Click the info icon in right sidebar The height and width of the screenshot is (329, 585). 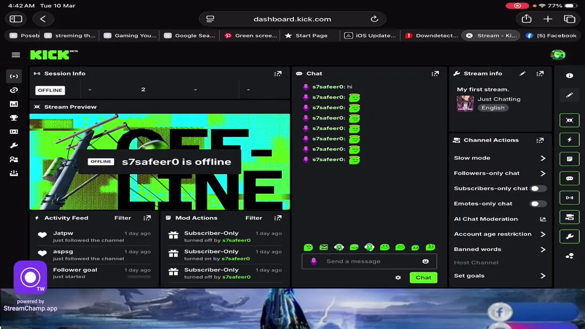pos(569,76)
